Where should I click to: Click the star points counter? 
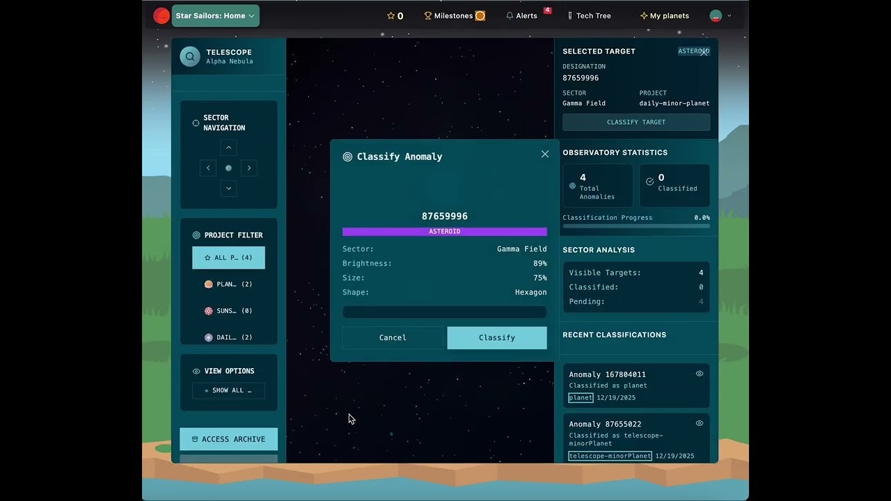(x=395, y=16)
